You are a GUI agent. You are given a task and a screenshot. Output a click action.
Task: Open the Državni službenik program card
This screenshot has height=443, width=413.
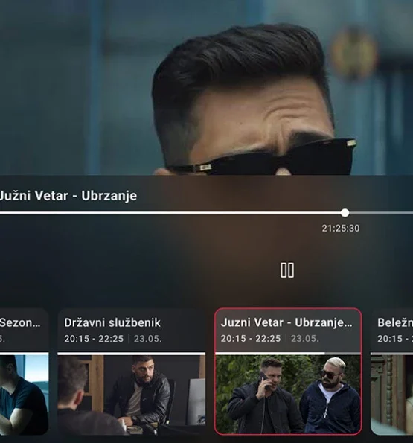131,372
